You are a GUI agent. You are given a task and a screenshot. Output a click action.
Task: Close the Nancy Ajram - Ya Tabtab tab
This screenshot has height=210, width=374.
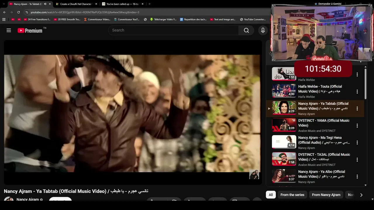point(50,4)
